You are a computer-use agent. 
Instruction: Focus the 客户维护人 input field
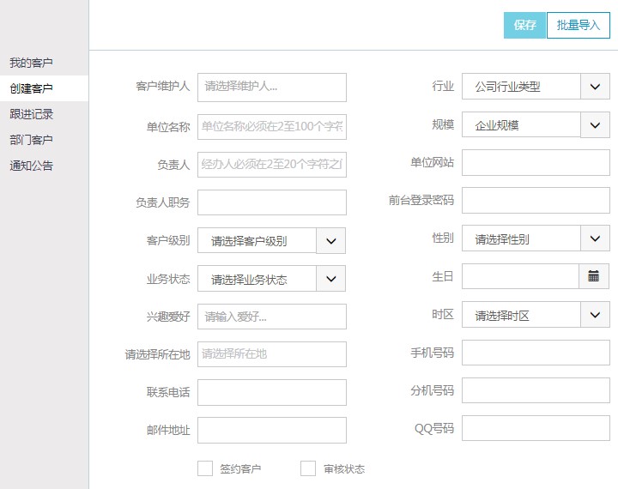click(x=272, y=88)
